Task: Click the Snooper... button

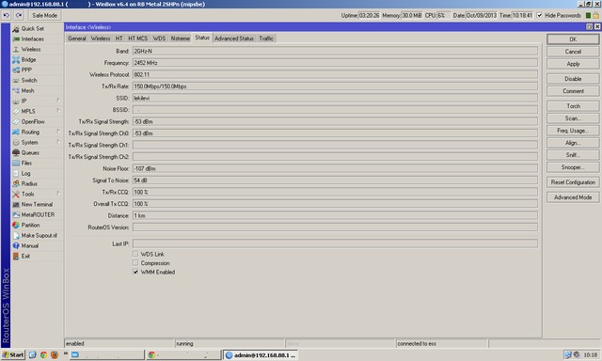Action: click(x=573, y=167)
